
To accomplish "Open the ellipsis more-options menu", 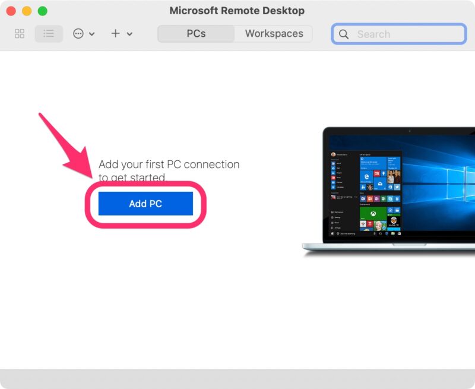I will click(78, 34).
